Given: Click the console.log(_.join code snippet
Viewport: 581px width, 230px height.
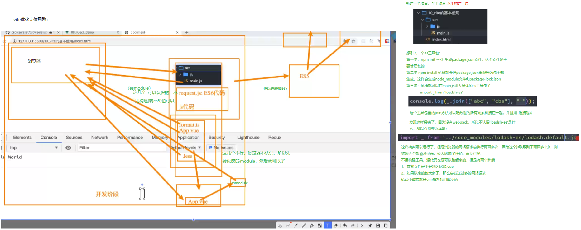Looking at the screenshot, I should pyautogui.click(x=473, y=101).
